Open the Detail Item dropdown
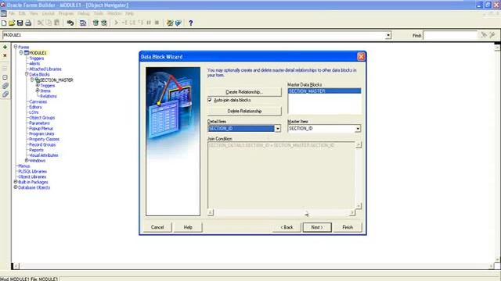Viewport: 501px width, 281px height. [x=278, y=129]
